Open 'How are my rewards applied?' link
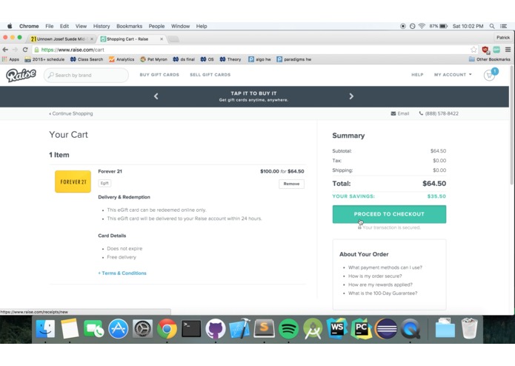This screenshot has height=366, width=515. (x=380, y=285)
